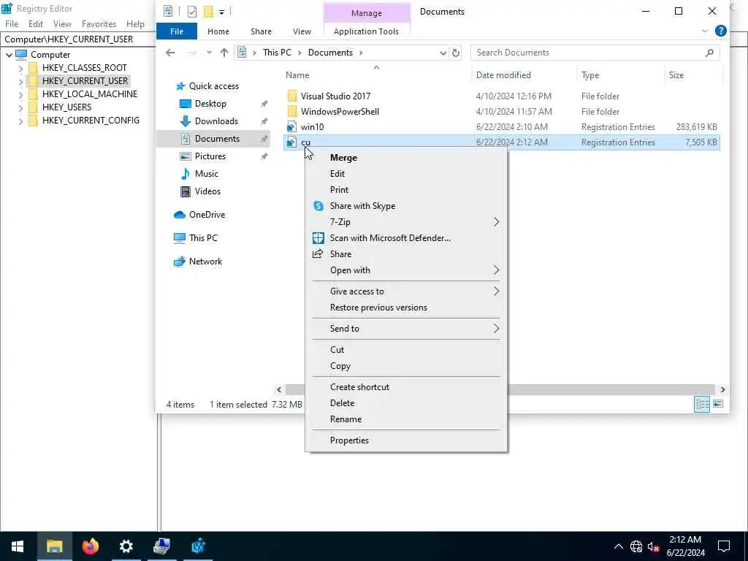Click the search magnifier icon

(x=709, y=53)
